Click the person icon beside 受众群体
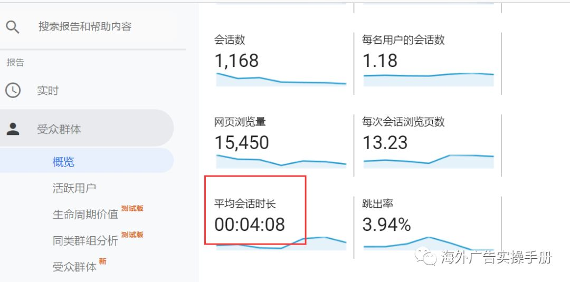The image size is (570, 282). click(13, 129)
